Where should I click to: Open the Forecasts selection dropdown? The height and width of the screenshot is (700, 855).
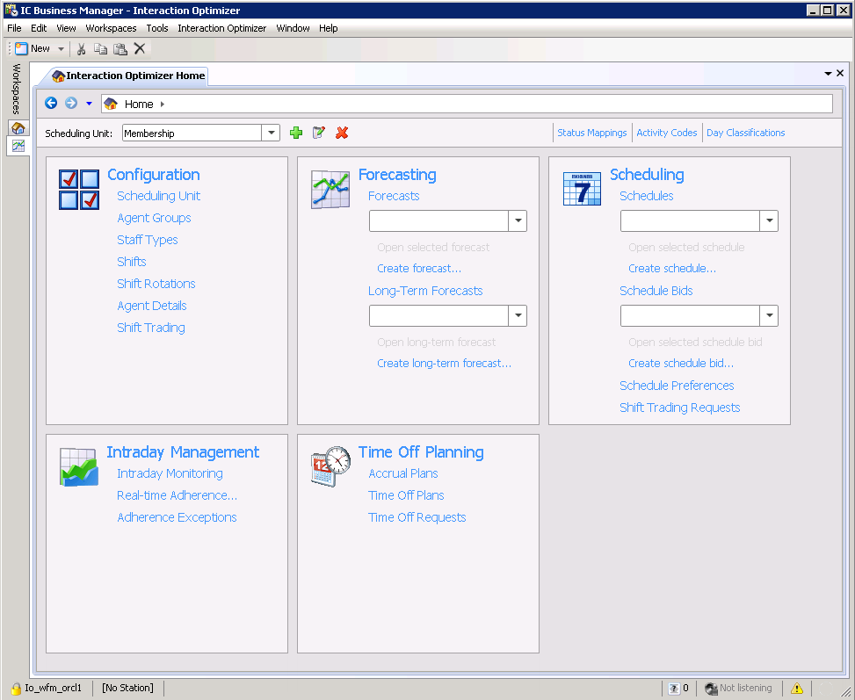(518, 220)
